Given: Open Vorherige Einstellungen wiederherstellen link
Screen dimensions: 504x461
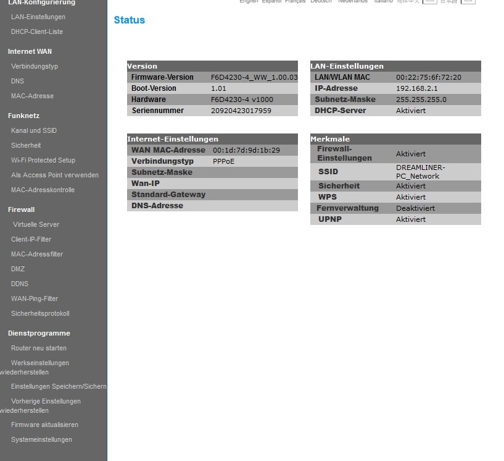Looking at the screenshot, I should [40, 405].
